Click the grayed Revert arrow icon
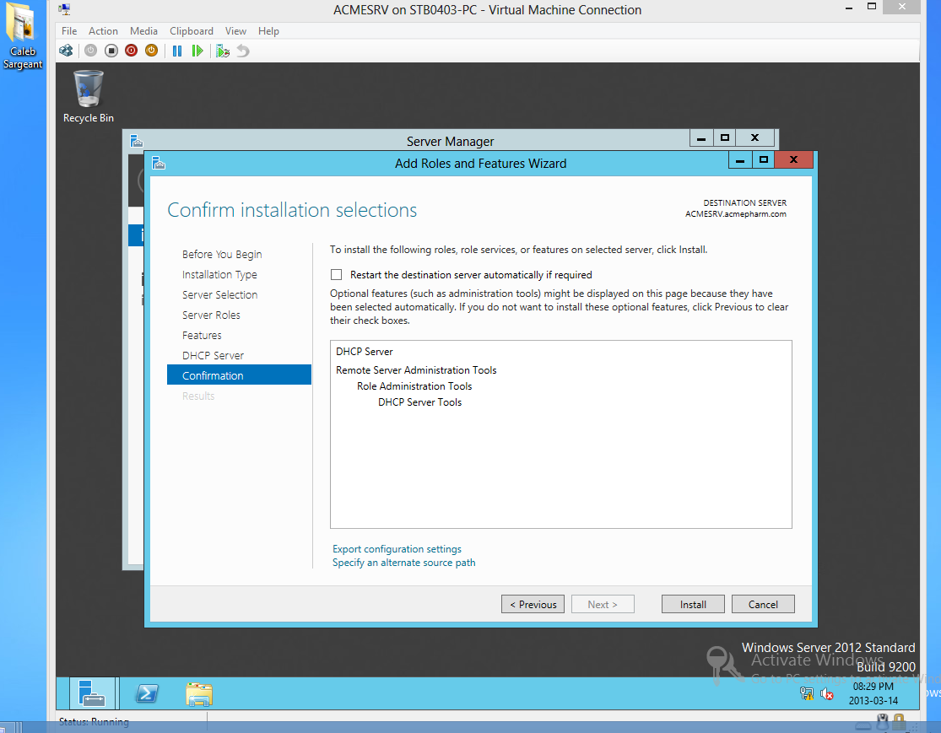 242,51
